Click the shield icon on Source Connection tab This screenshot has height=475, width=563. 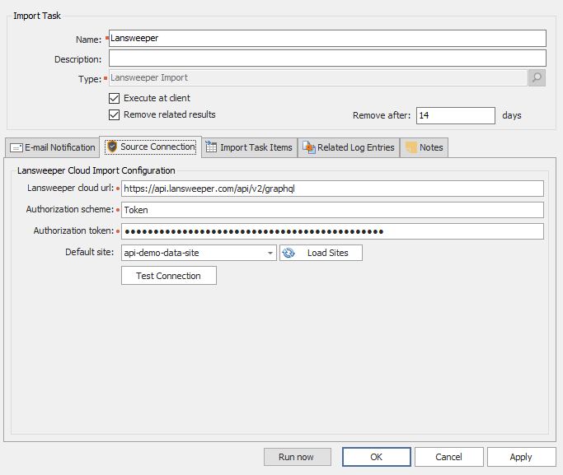[x=112, y=147]
